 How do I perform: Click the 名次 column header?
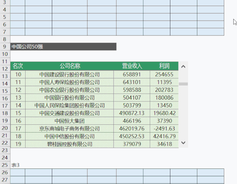pos(18,66)
